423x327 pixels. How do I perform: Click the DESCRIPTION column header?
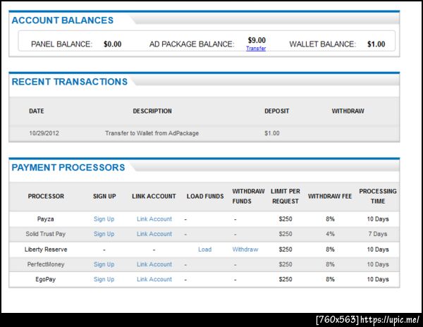152,111
